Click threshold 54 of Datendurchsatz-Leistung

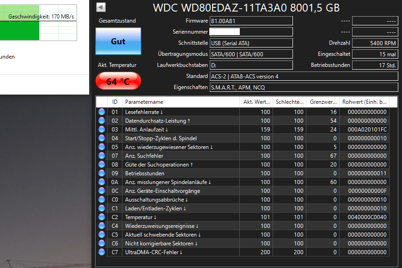coord(333,120)
